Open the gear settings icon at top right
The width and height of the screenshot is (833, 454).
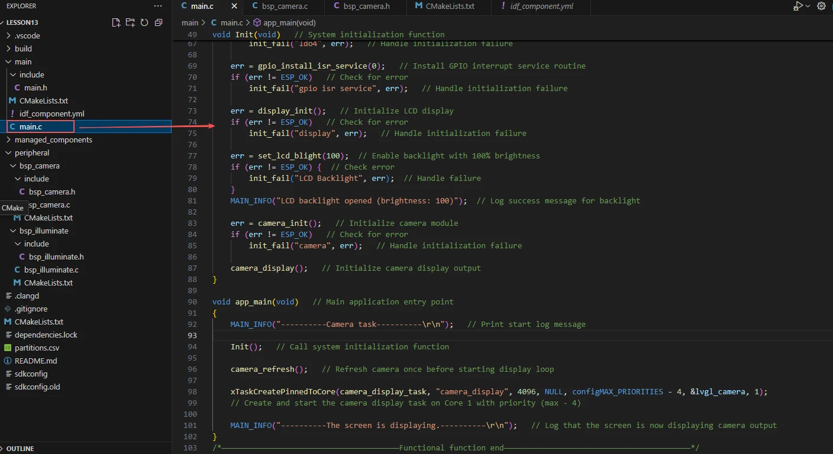(821, 6)
